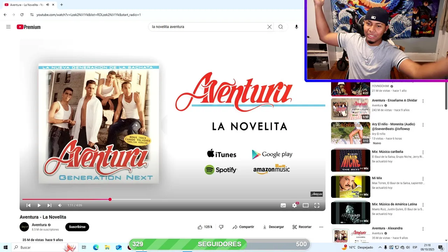
Task: Open the video player settings gear
Action: tap(295, 205)
